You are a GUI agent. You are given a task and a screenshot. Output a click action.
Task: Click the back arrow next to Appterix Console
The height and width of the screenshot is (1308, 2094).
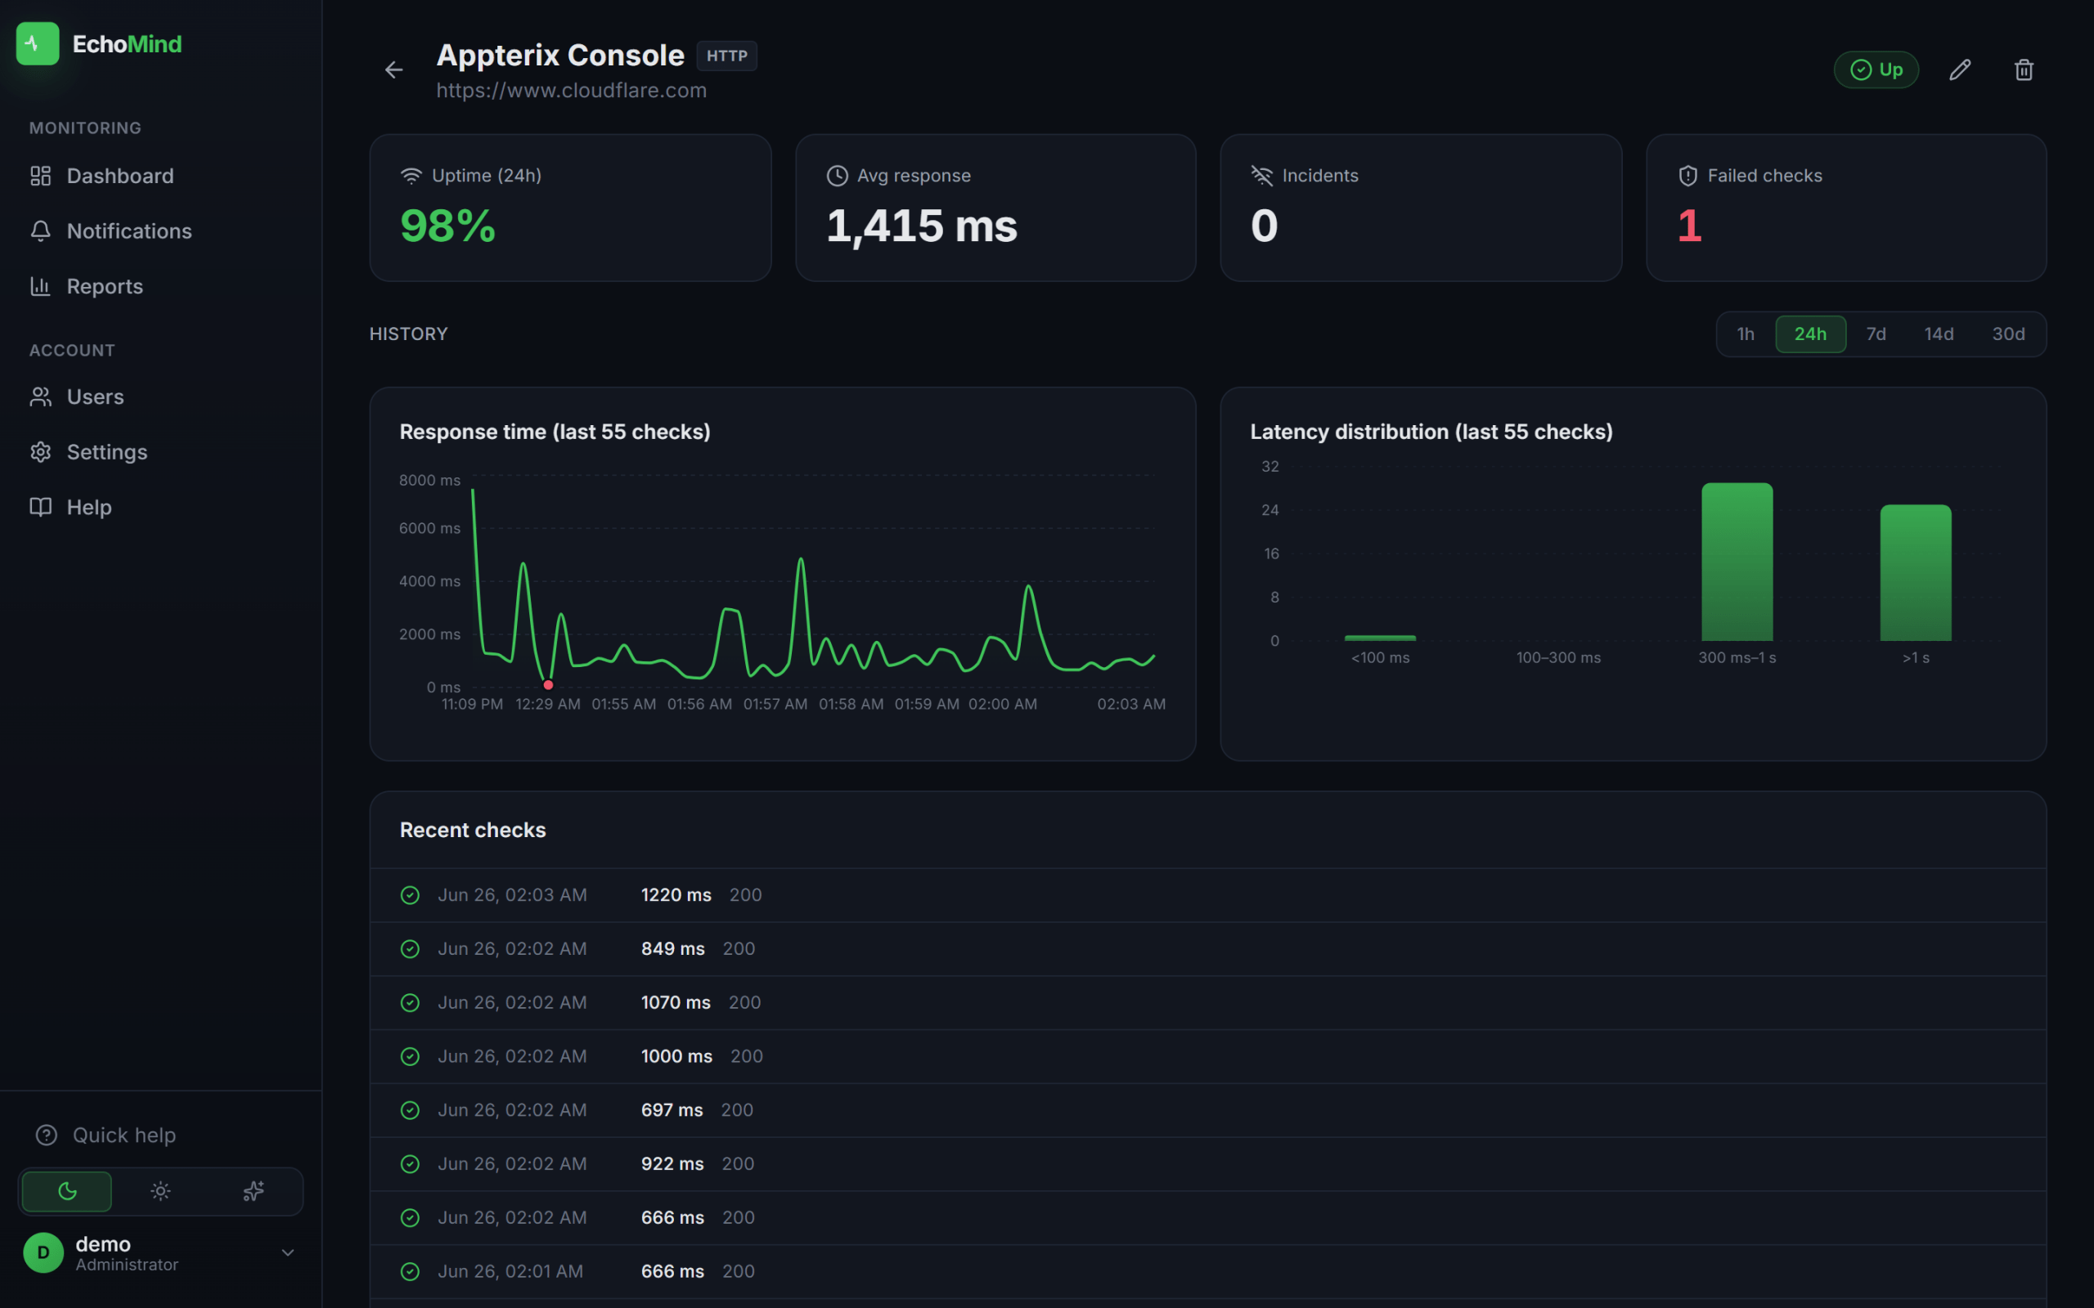pyautogui.click(x=393, y=70)
